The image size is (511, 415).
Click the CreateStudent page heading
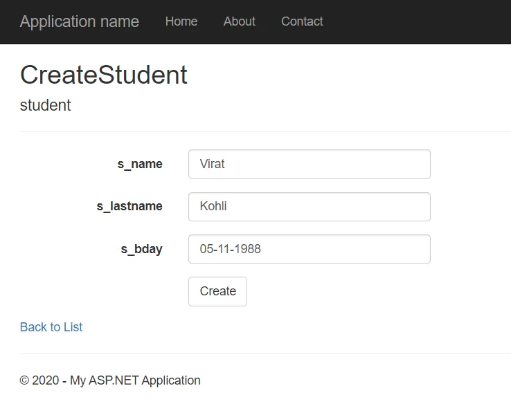104,75
